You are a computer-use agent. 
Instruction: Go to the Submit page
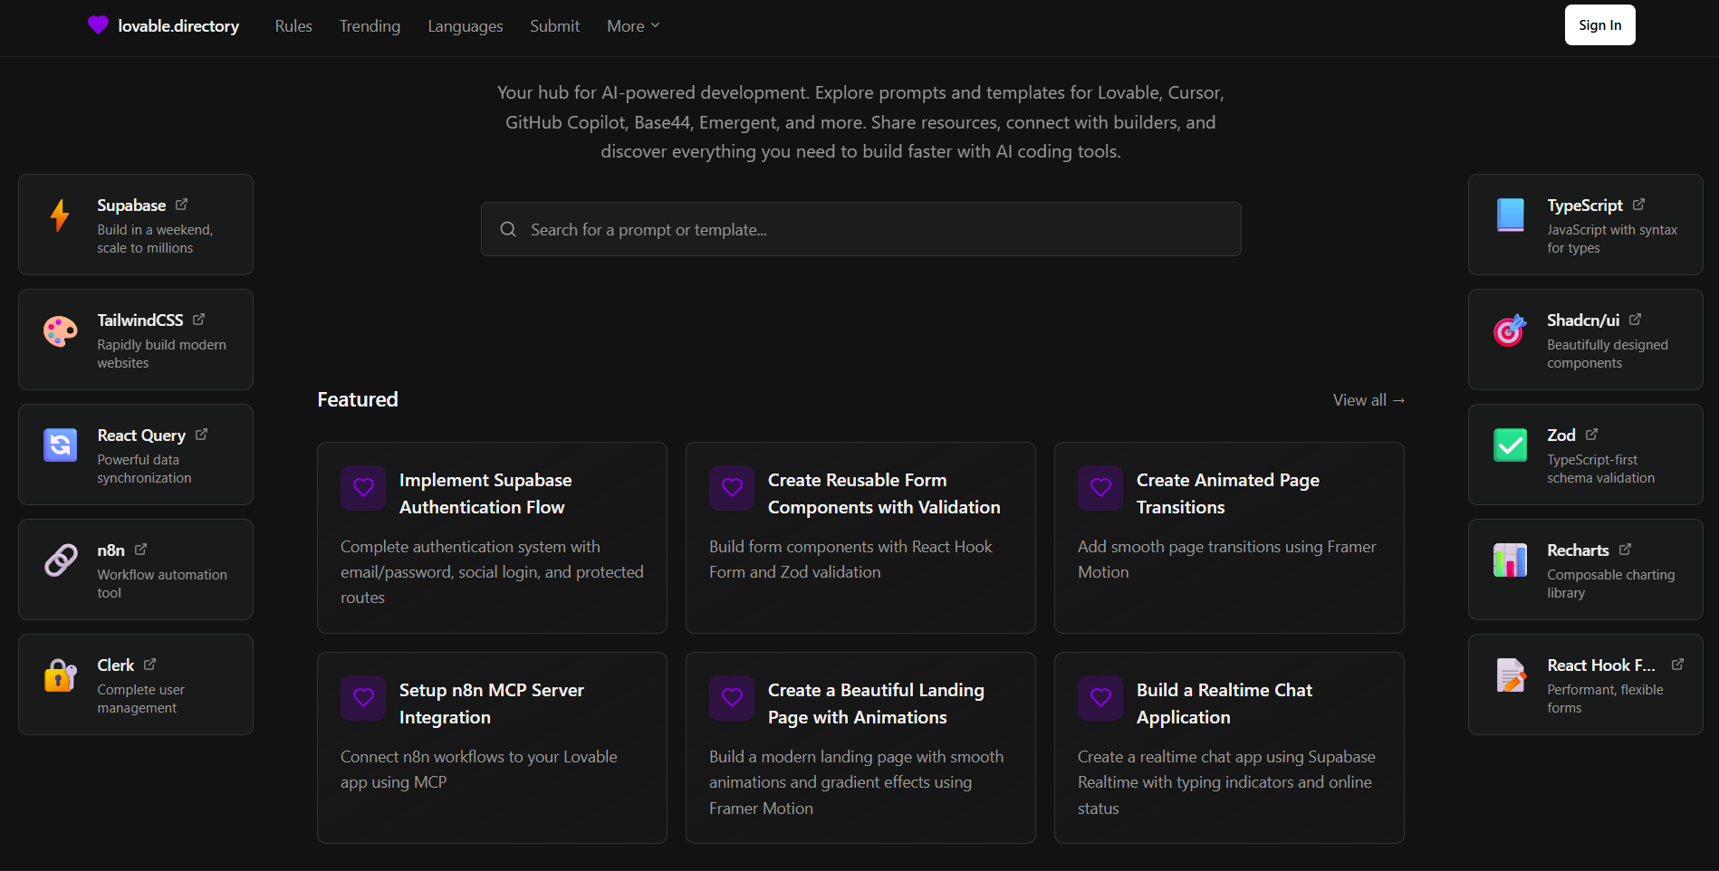pos(554,26)
